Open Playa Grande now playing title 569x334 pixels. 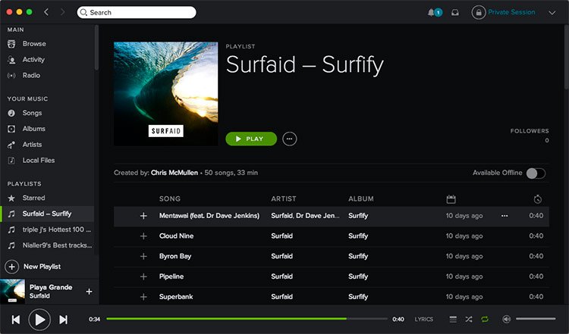pyautogui.click(x=51, y=287)
